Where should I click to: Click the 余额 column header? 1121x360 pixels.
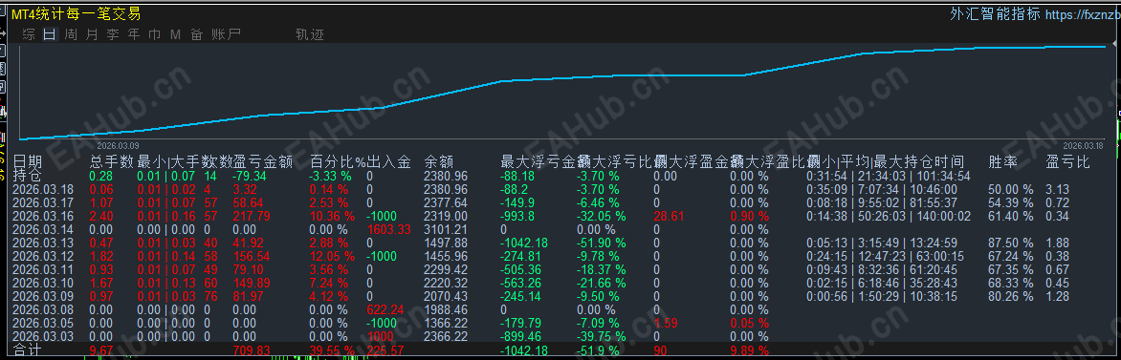438,162
